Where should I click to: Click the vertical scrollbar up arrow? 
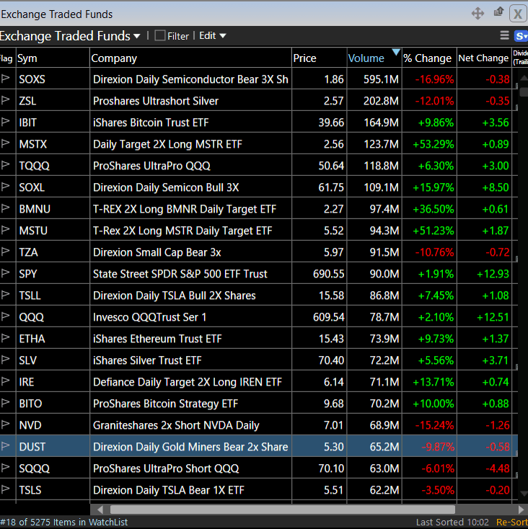click(523, 78)
